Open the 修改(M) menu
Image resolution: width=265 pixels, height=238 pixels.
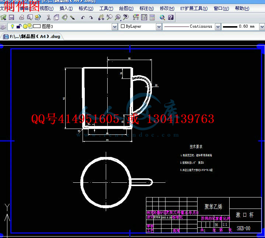pyautogui.click(x=167, y=8)
